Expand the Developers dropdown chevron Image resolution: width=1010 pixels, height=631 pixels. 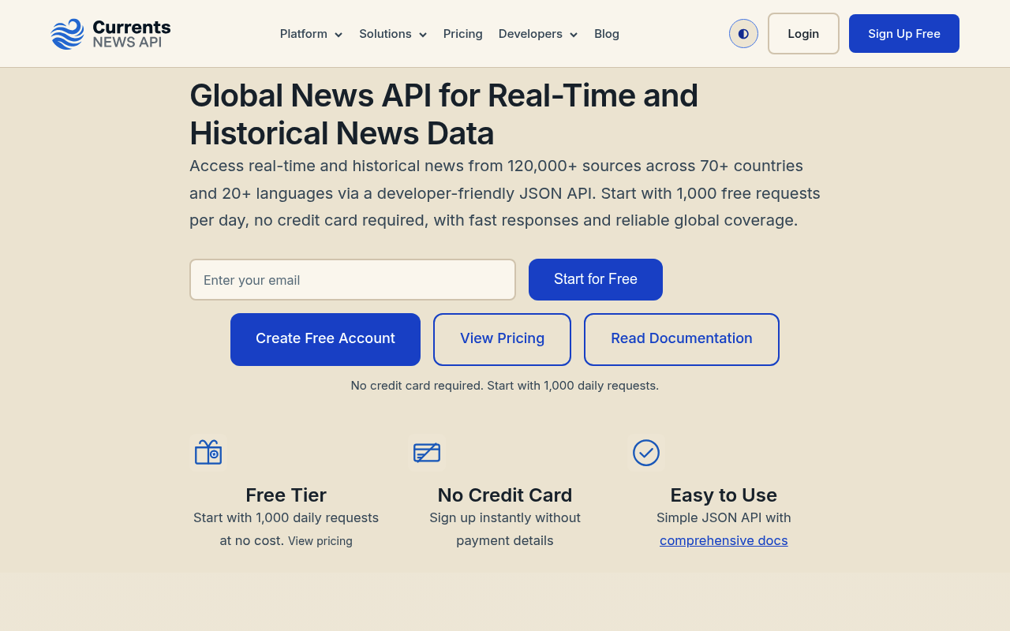(x=574, y=35)
